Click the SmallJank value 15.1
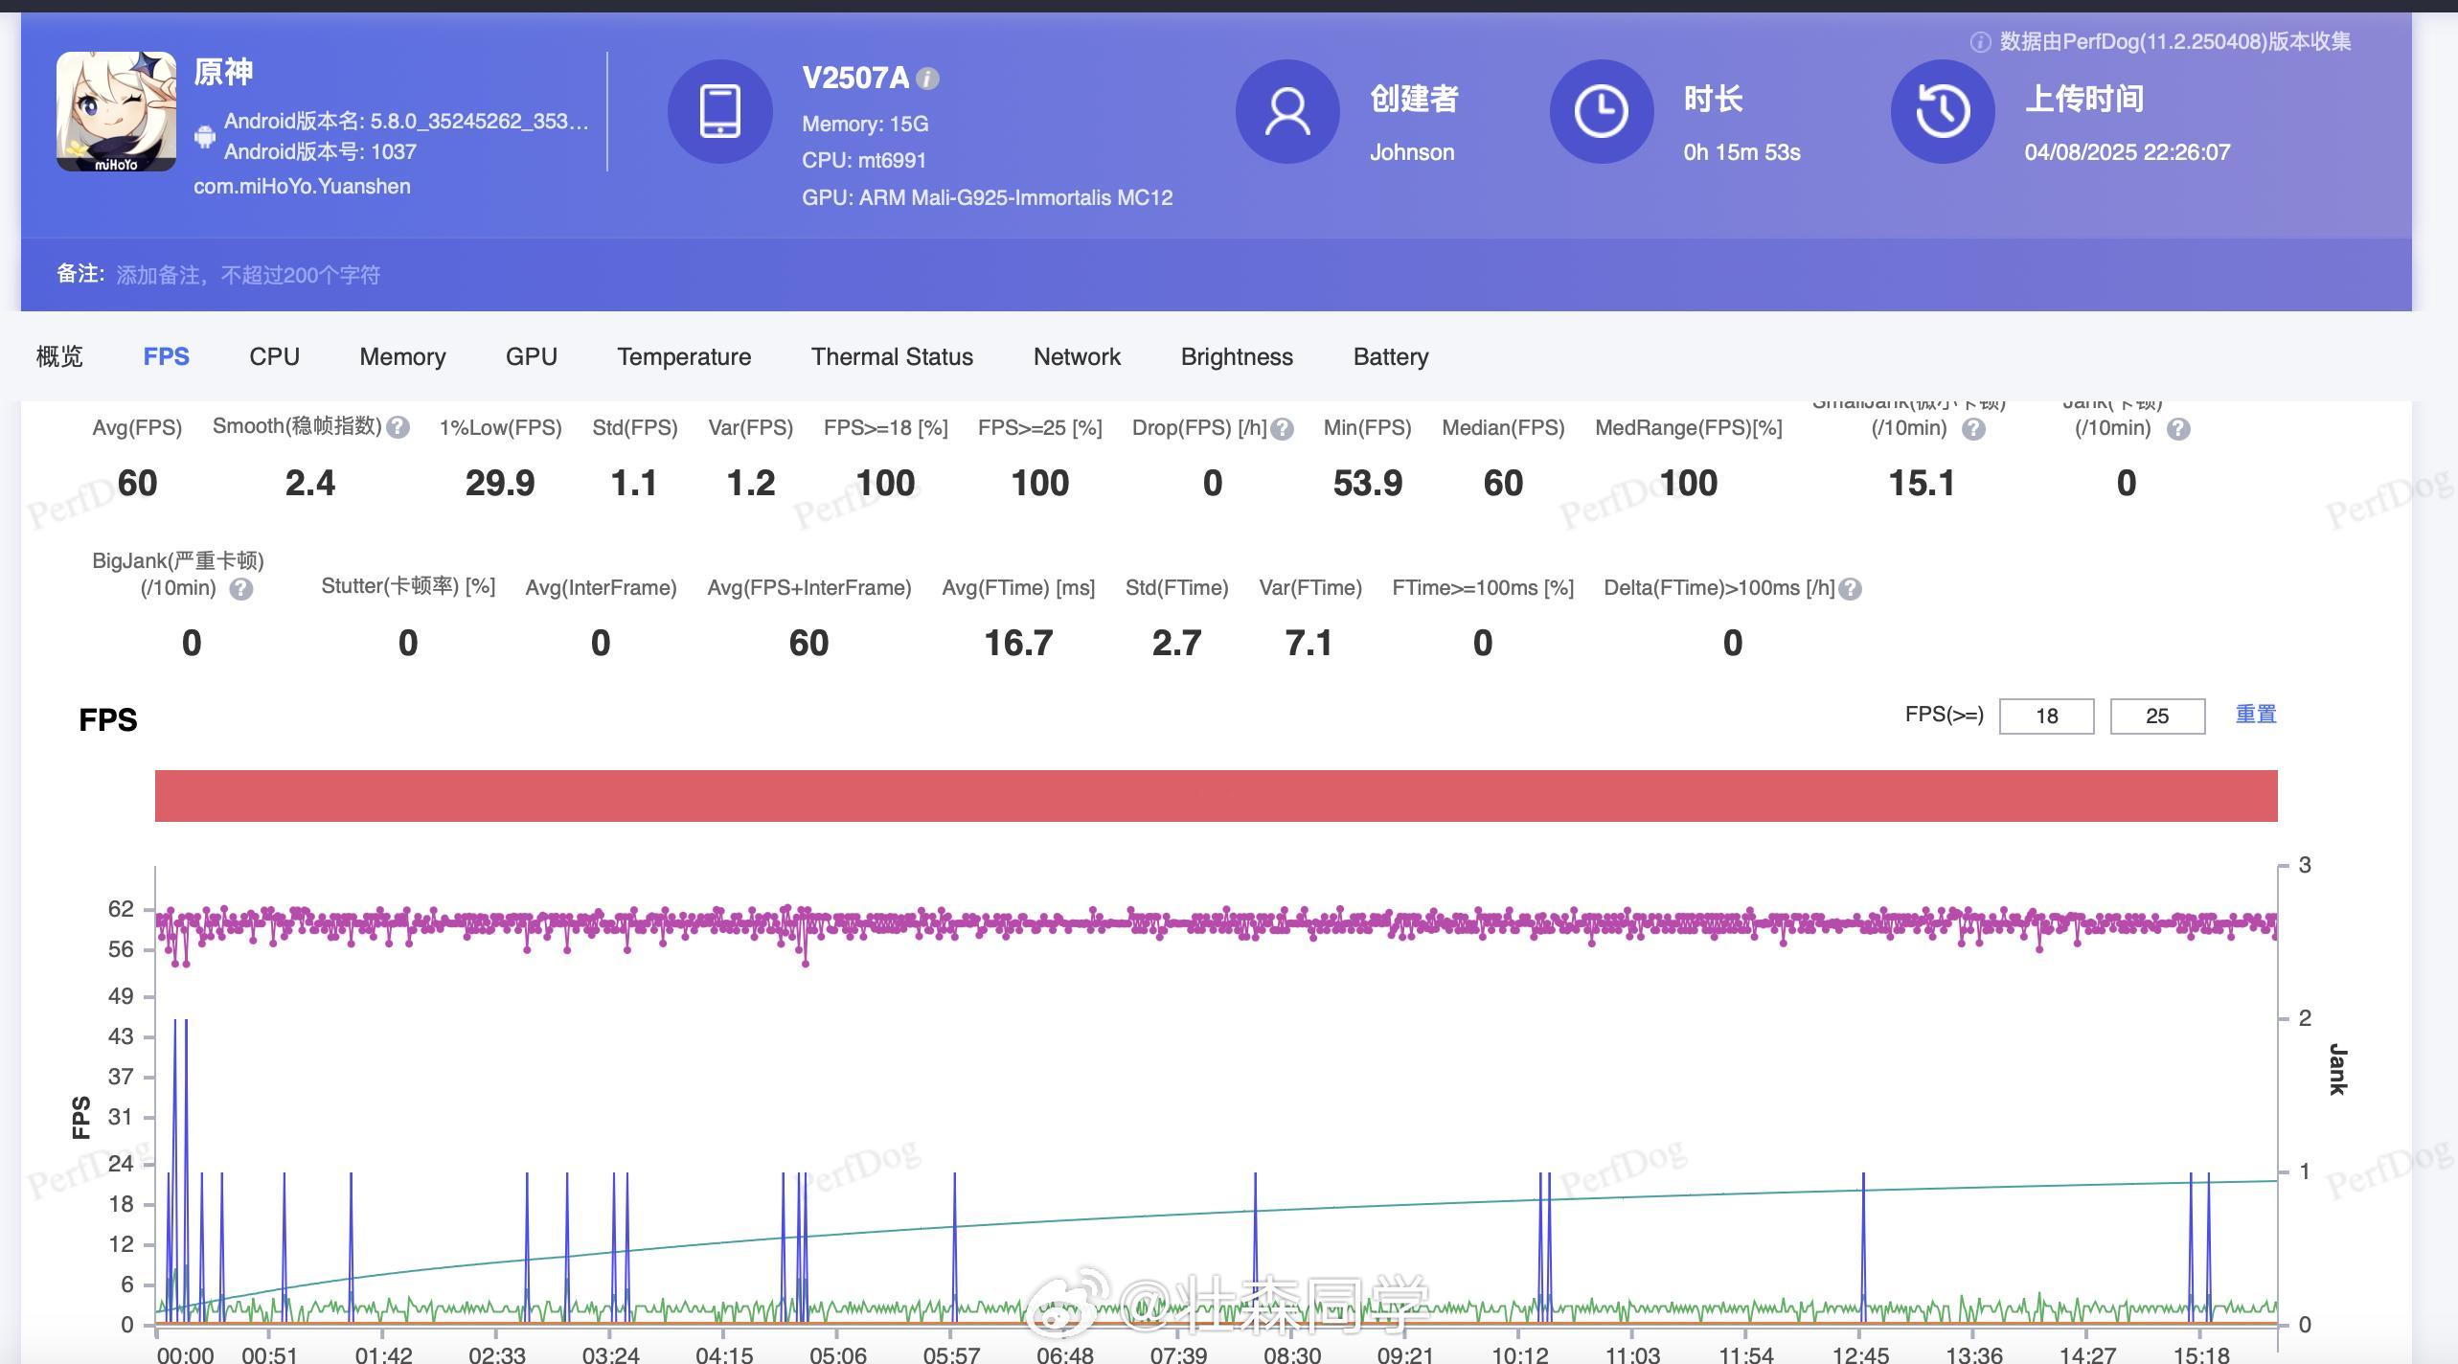This screenshot has width=2458, height=1364. pyautogui.click(x=1922, y=484)
